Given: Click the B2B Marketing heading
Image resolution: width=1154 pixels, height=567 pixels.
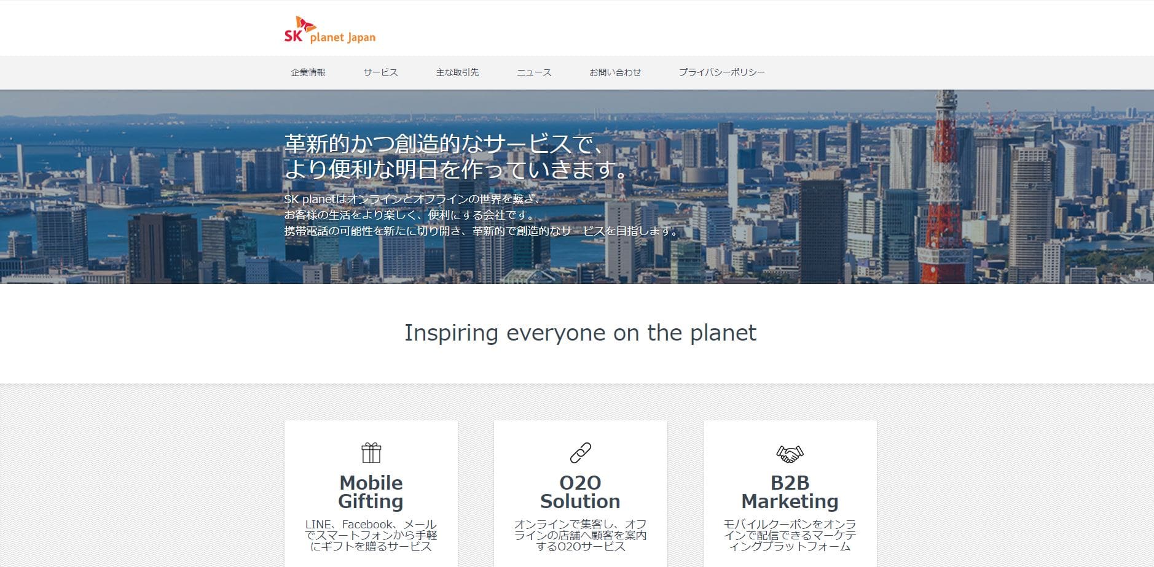Looking at the screenshot, I should [790, 492].
